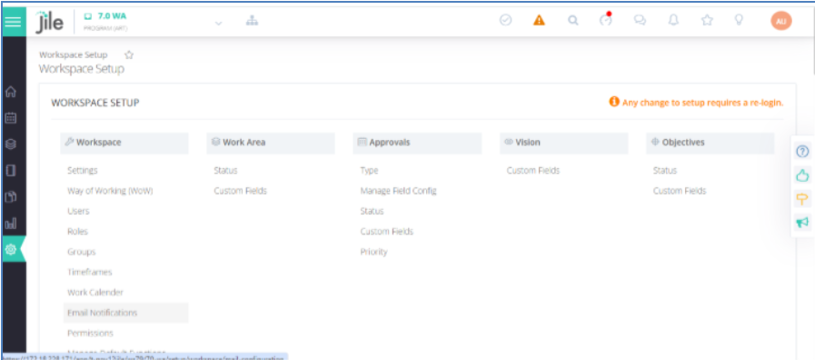Open the calendar icon in sidebar

click(10, 118)
